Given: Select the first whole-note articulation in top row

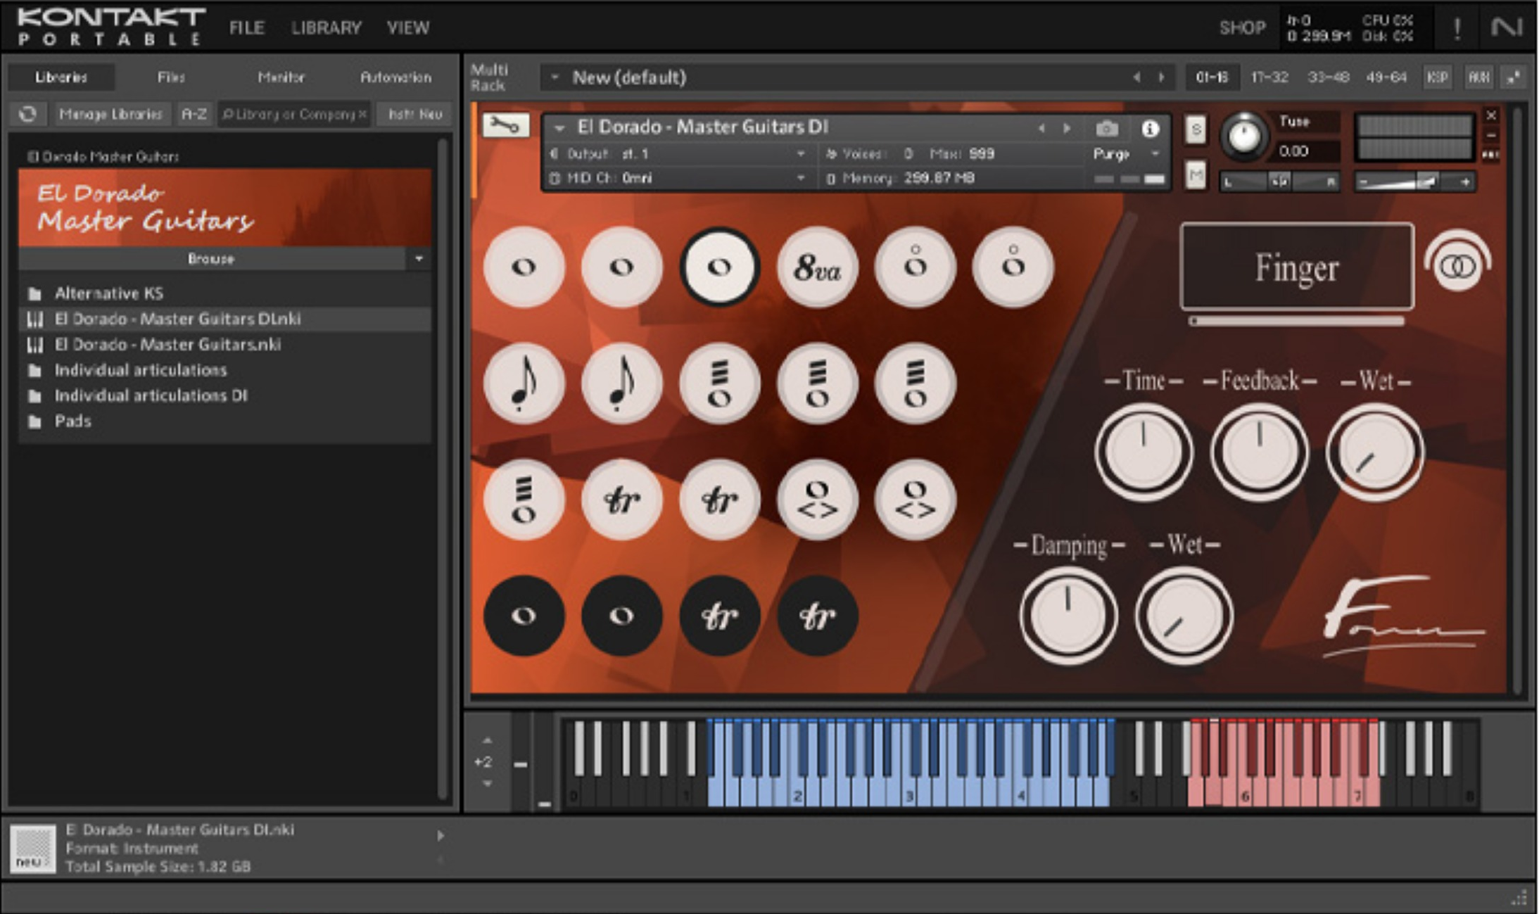Looking at the screenshot, I should pos(524,267).
